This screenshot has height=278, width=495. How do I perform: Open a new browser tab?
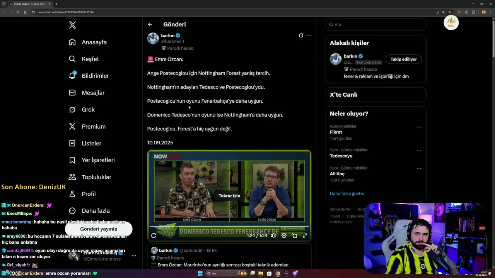tap(56, 4)
